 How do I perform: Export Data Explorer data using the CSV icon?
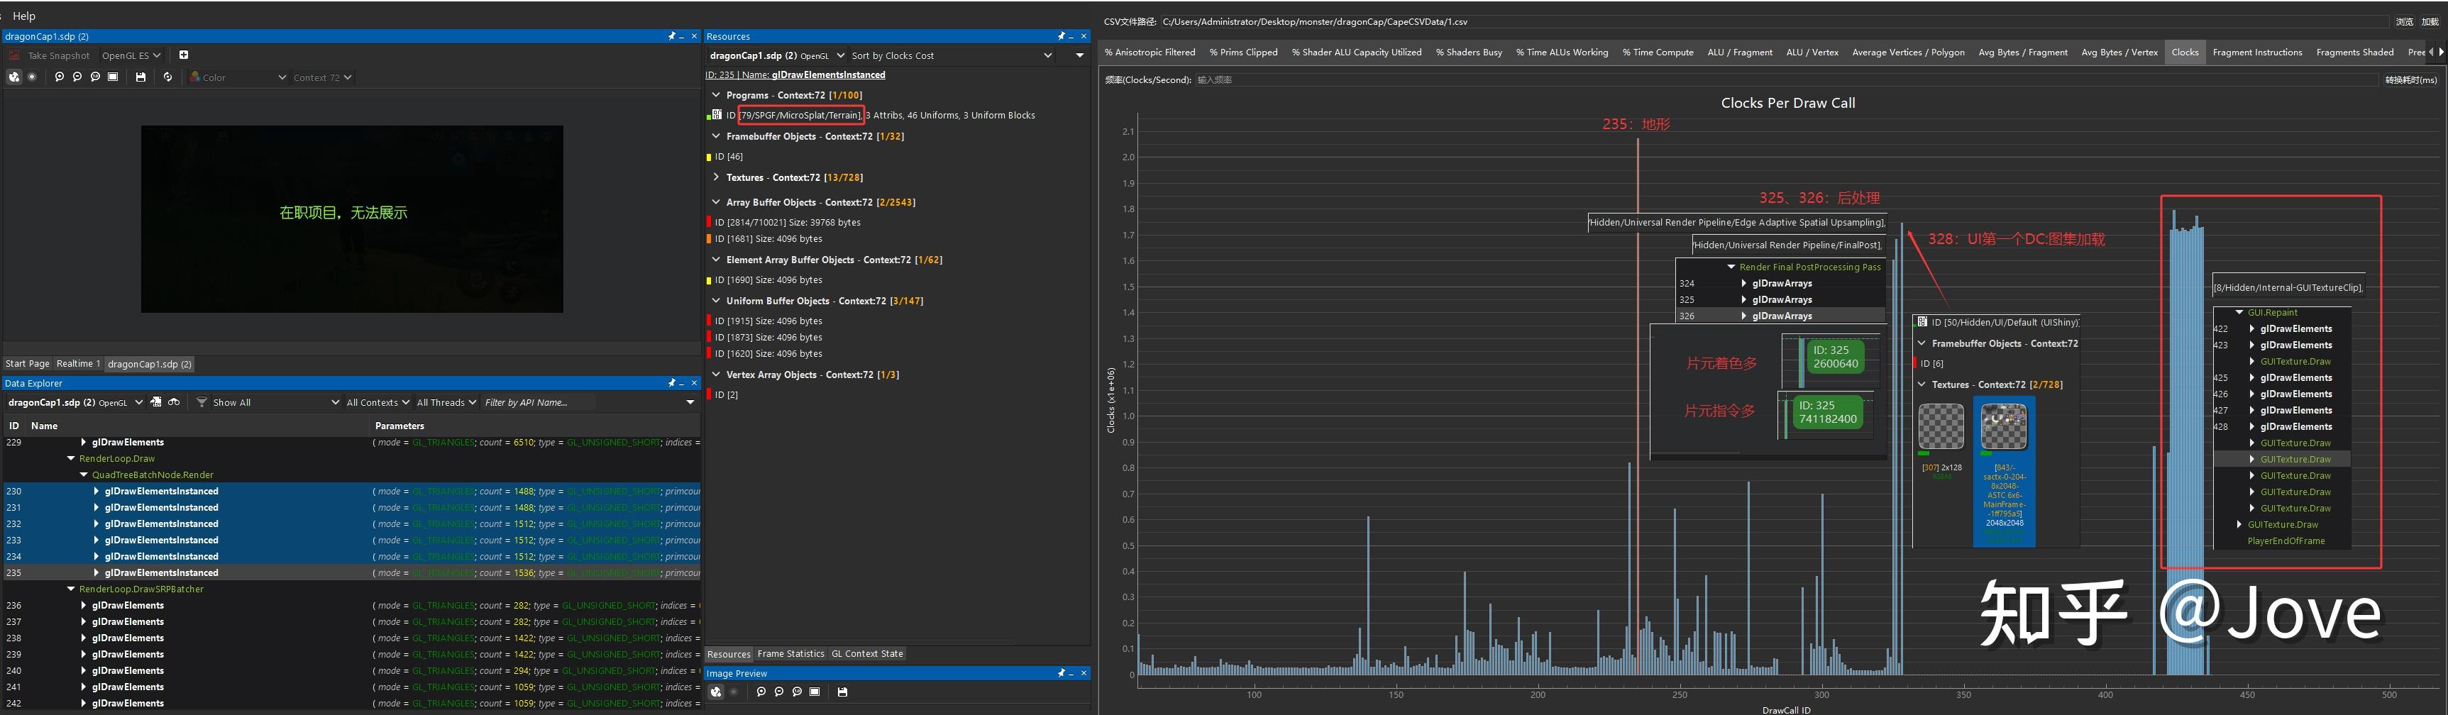[x=157, y=401]
